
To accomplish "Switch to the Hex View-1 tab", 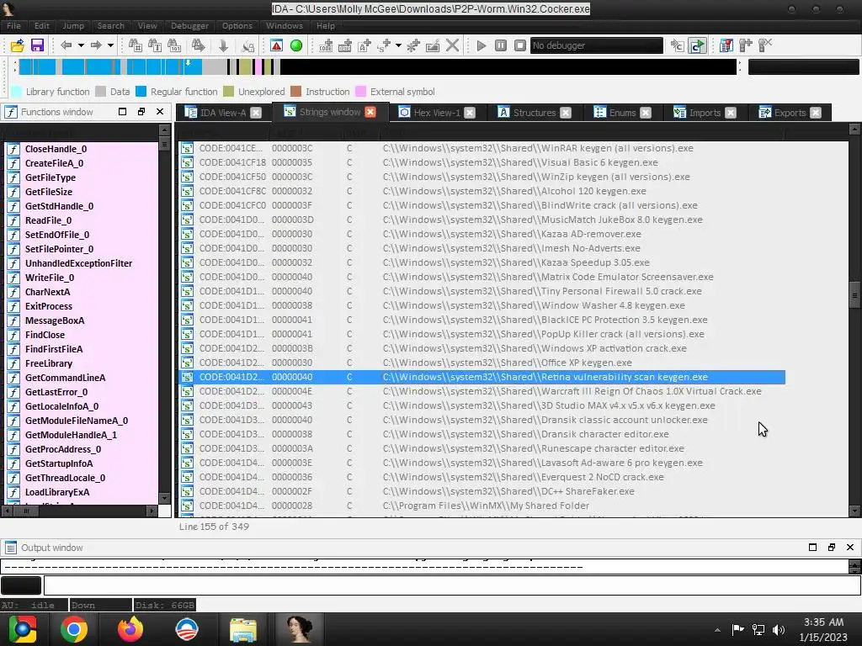I will [437, 113].
